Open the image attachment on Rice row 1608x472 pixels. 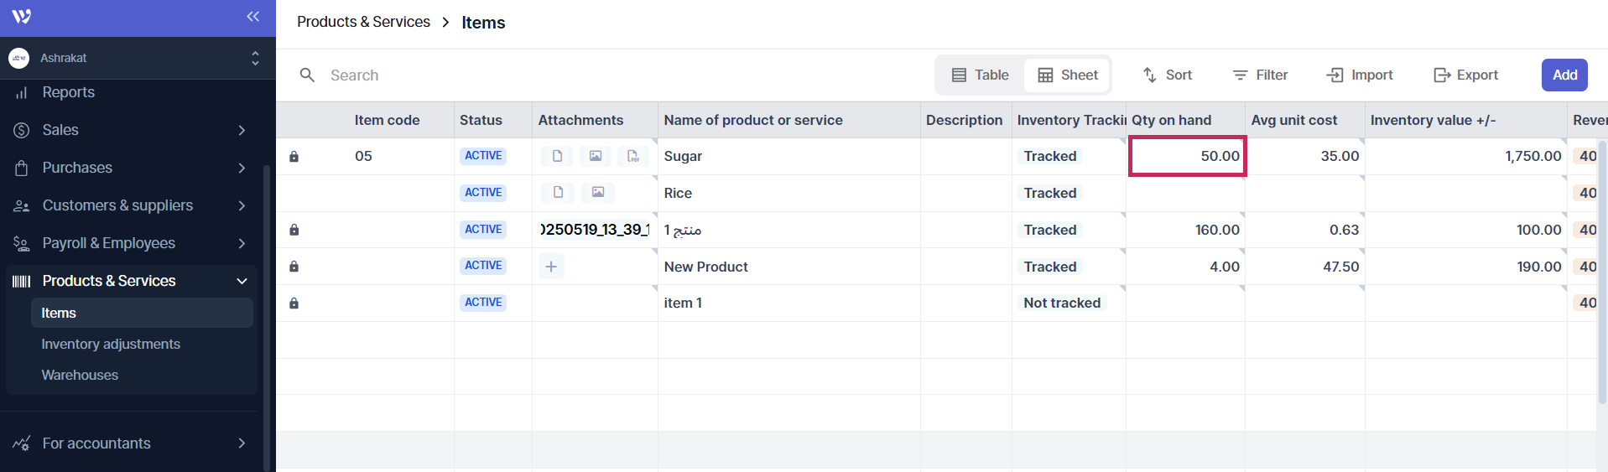click(597, 193)
